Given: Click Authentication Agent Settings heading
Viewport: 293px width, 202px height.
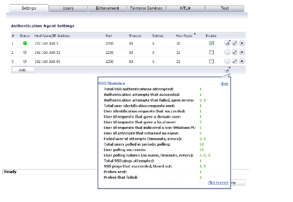Looking at the screenshot, I should pyautogui.click(x=43, y=26).
